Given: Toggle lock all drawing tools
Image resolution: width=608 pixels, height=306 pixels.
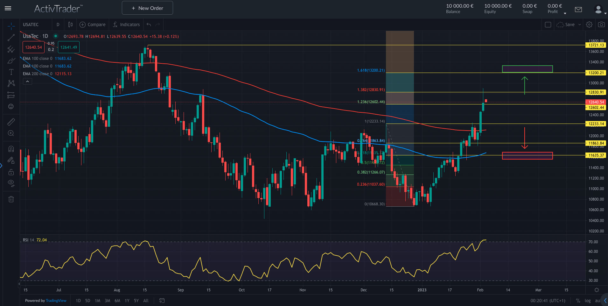Looking at the screenshot, I should (11, 172).
